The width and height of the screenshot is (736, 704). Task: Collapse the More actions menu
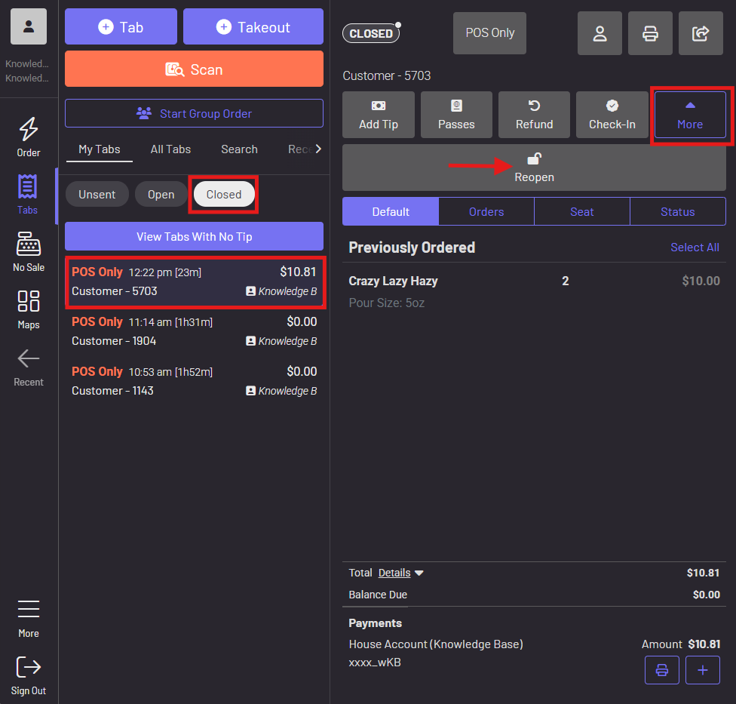pyautogui.click(x=690, y=115)
